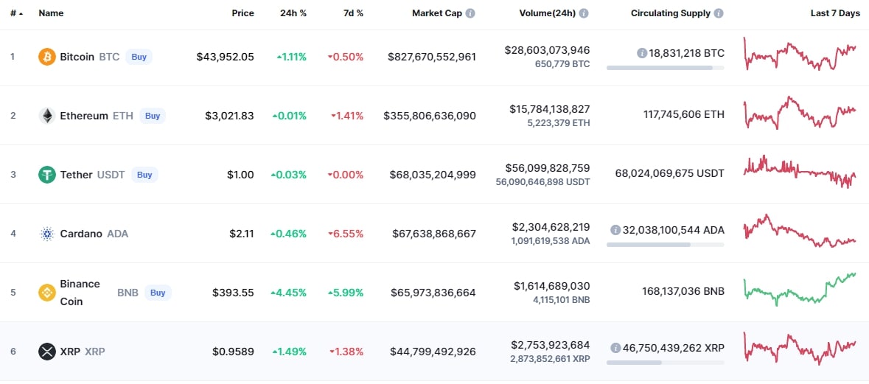869x384 pixels.
Task: Open the Binance Coin name link
Action: pos(80,293)
